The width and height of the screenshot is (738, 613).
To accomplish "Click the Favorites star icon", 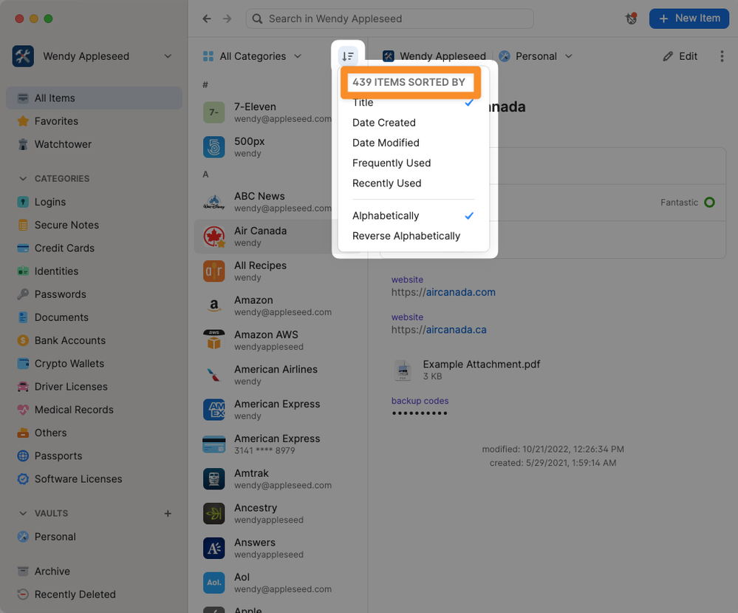I will (23, 121).
